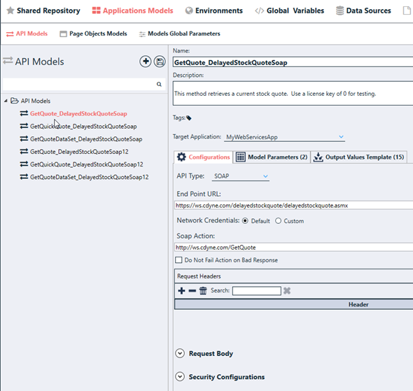Add a request header with plus icon
The height and width of the screenshot is (391, 413).
click(181, 291)
